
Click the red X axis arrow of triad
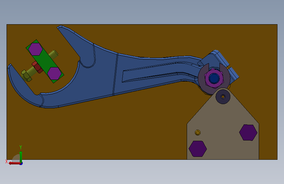coord(14,163)
